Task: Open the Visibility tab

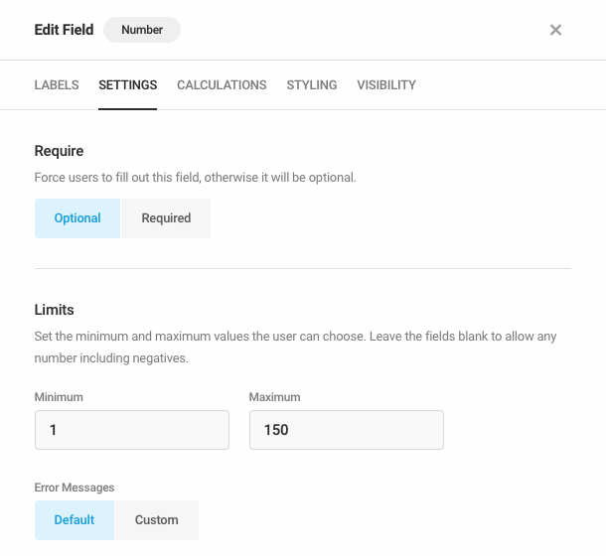Action: [x=386, y=85]
